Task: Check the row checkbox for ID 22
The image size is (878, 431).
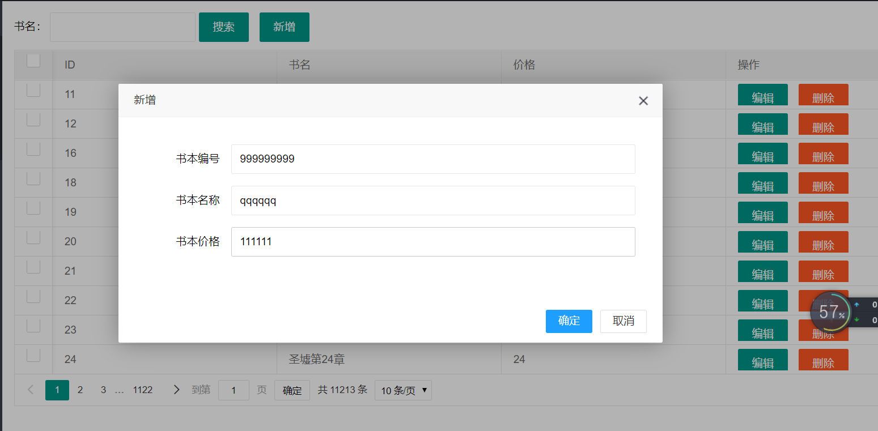Action: (33, 296)
